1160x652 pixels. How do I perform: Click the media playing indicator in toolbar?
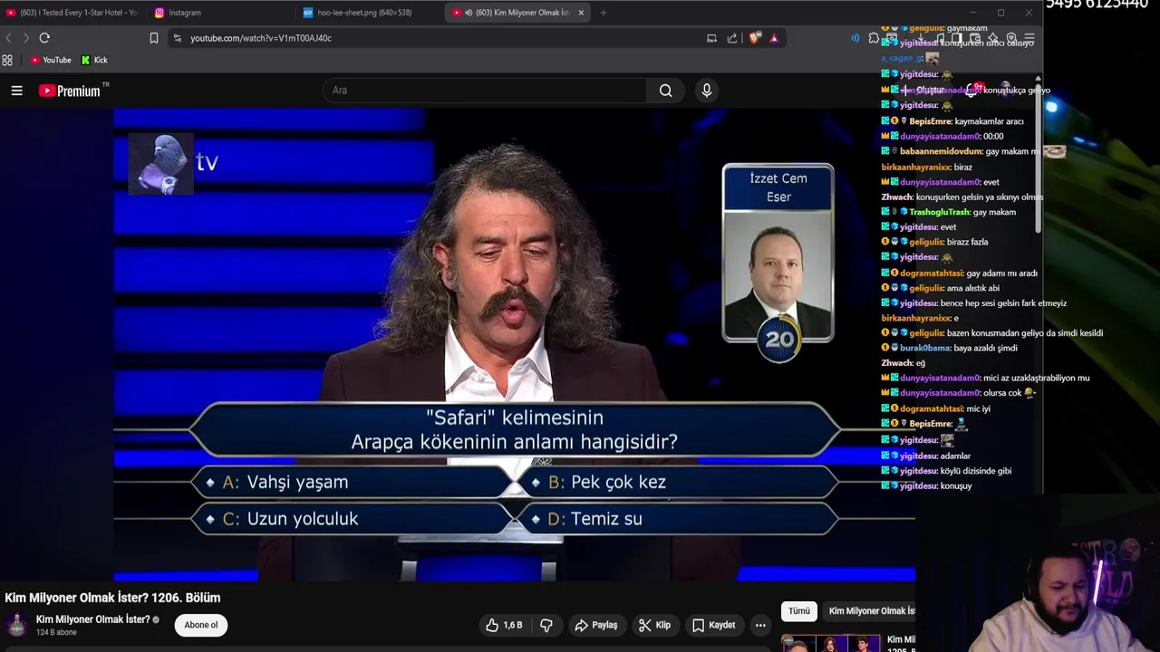855,38
